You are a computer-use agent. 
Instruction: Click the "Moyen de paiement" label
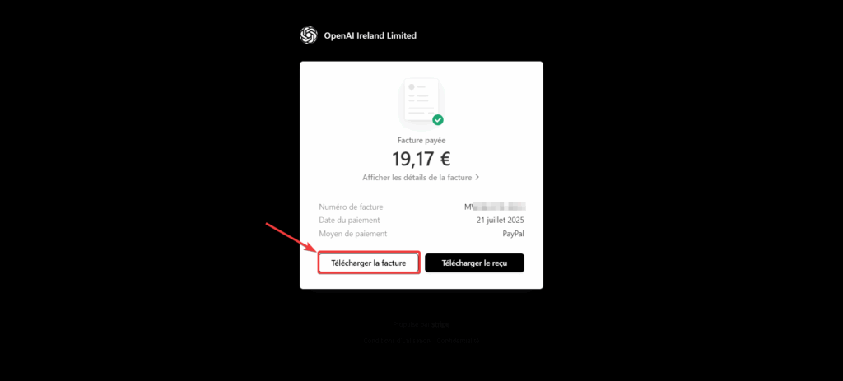352,234
